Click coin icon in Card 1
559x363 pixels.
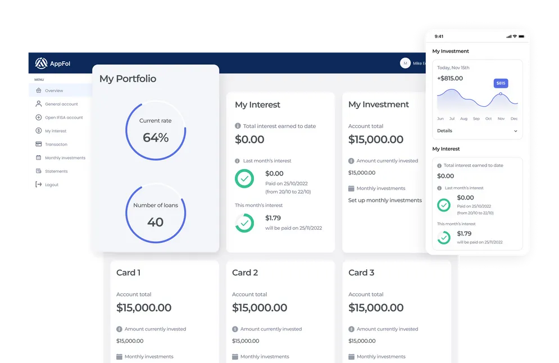119,329
